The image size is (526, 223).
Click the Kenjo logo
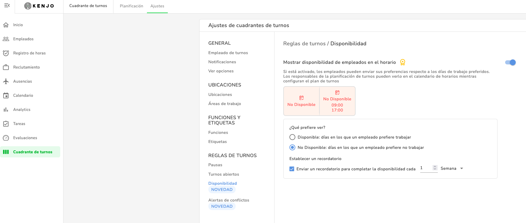(39, 6)
